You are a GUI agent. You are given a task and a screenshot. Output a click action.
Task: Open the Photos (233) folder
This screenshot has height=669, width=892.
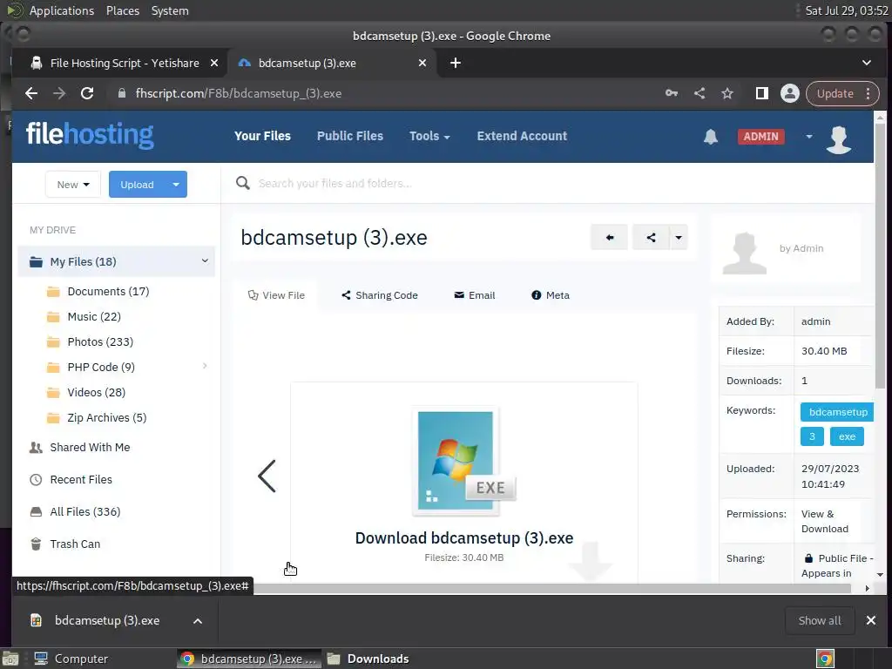(100, 341)
